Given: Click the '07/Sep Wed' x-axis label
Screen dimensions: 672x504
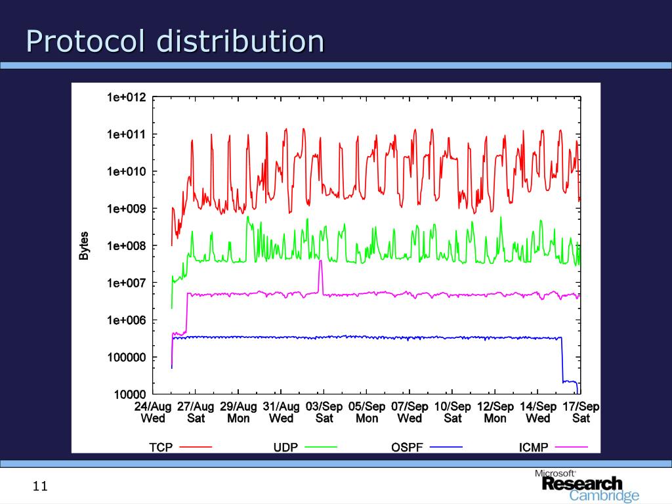Looking at the screenshot, I should [409, 412].
